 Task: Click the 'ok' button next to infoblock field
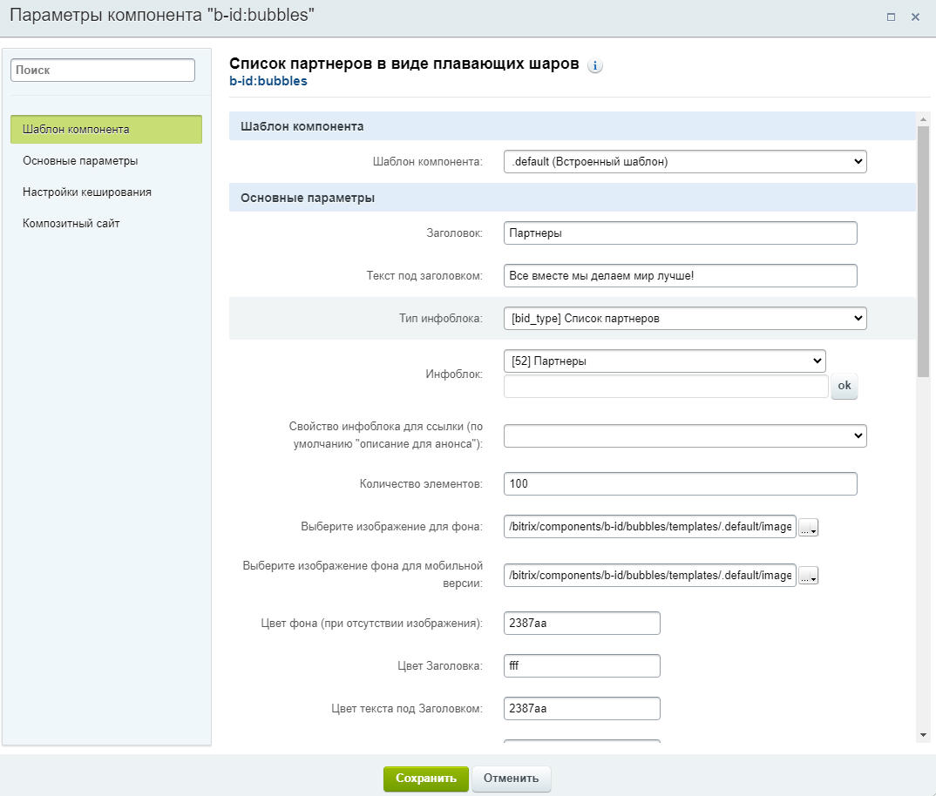tap(844, 387)
